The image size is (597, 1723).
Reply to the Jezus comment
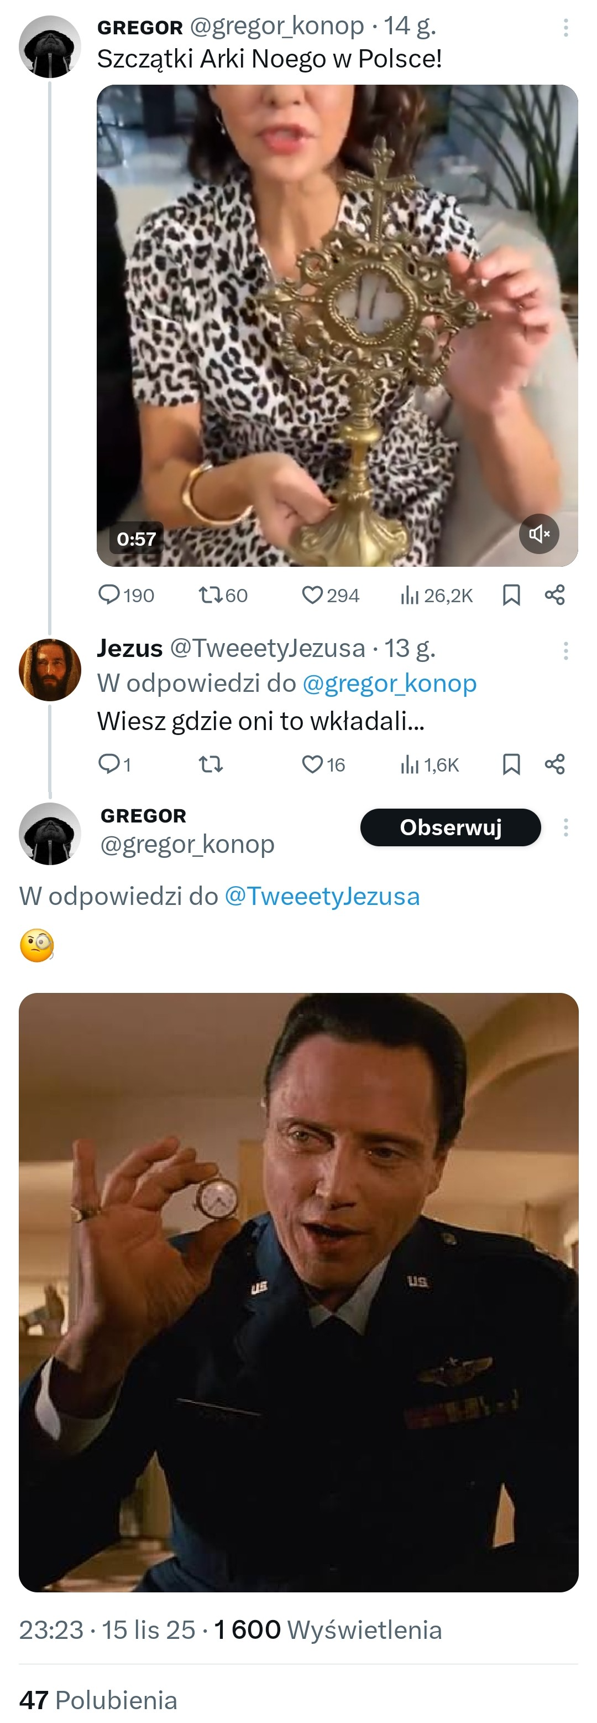point(109,764)
